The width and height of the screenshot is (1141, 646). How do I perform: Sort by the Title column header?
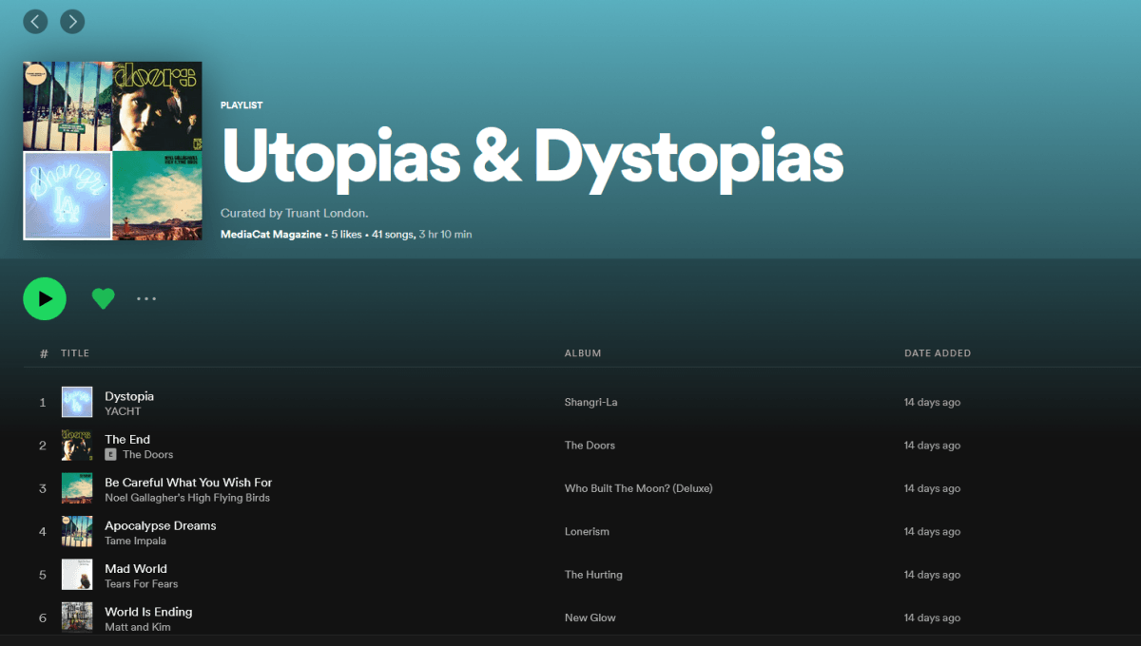tap(75, 353)
